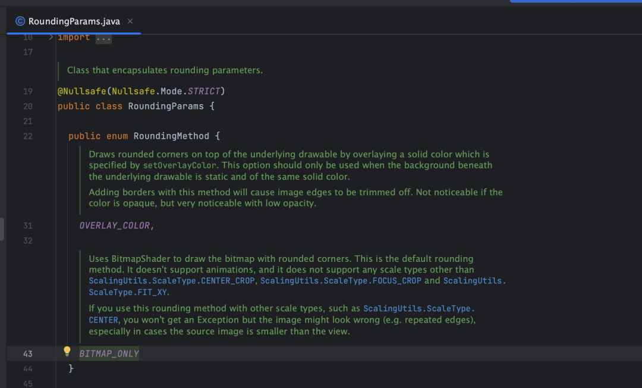642x388 pixels.
Task: Click the 'Class that encapsulates rounding parameters.' comment
Action: coord(165,70)
